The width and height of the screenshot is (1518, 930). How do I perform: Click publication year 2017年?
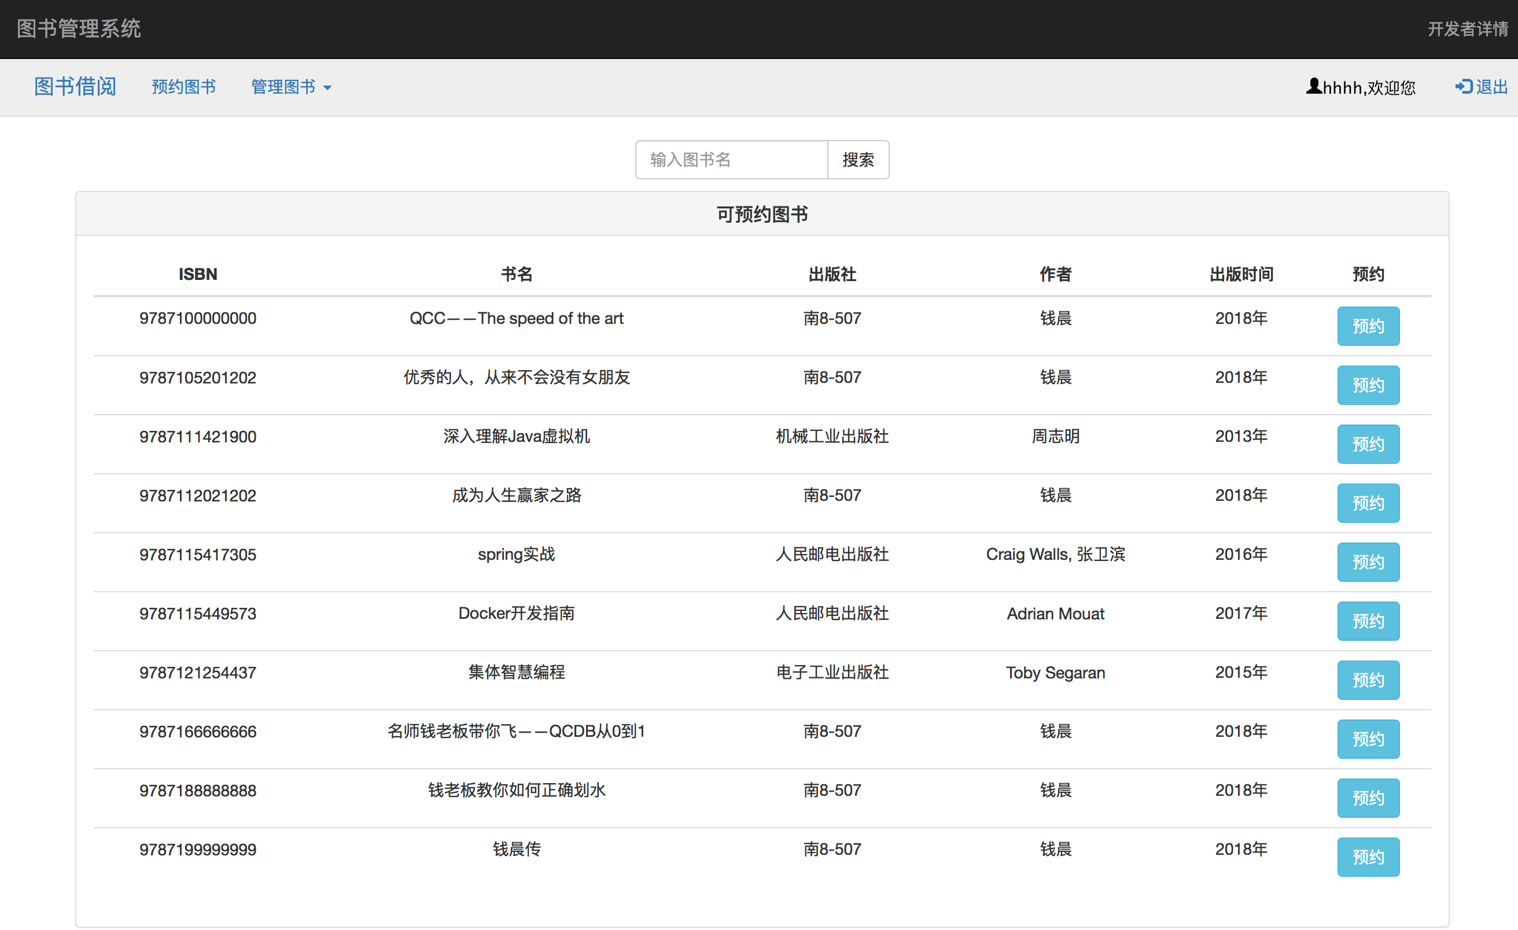point(1241,614)
